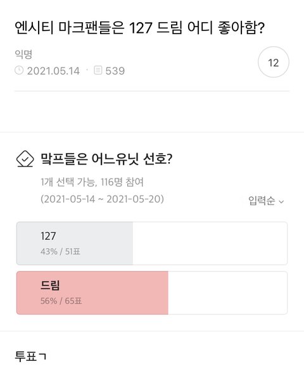Image resolution: width=304 pixels, height=388 pixels.
Task: Click the 539 view count number
Action: pyautogui.click(x=115, y=71)
